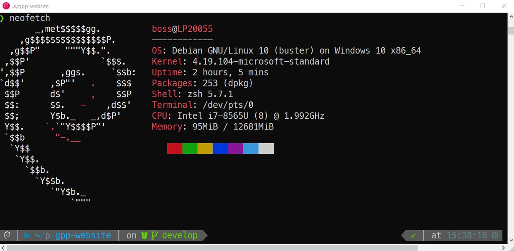Click the light gray color block
The height and width of the screenshot is (251, 514).
266,148
